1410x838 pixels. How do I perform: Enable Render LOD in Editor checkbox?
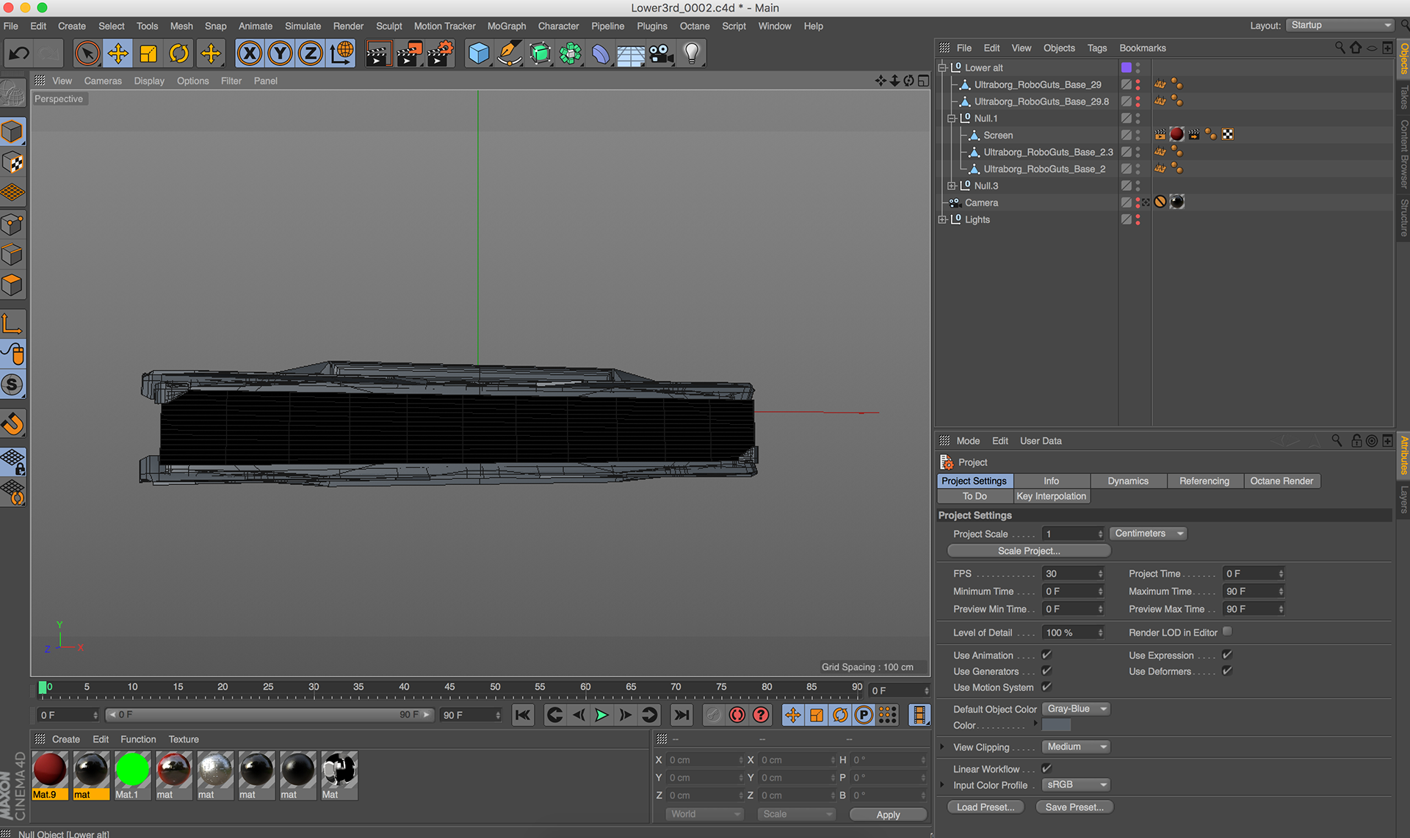point(1227,631)
